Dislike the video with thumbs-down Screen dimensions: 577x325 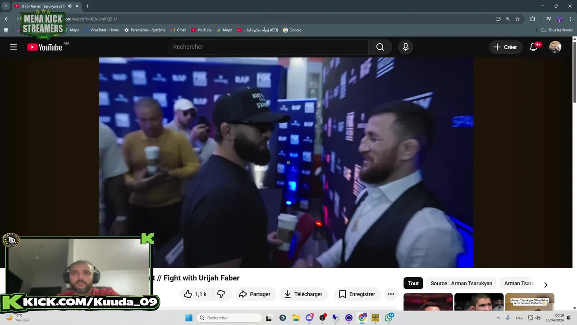(x=221, y=294)
